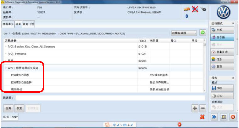This screenshot has height=128, width=239.
Task: Collapse the 报告 panel section
Action: (233, 78)
